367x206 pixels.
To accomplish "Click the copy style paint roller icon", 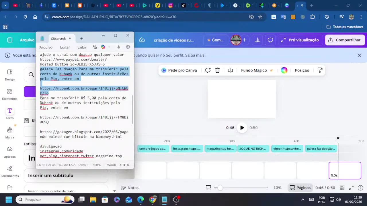I will pyautogui.click(x=320, y=70).
